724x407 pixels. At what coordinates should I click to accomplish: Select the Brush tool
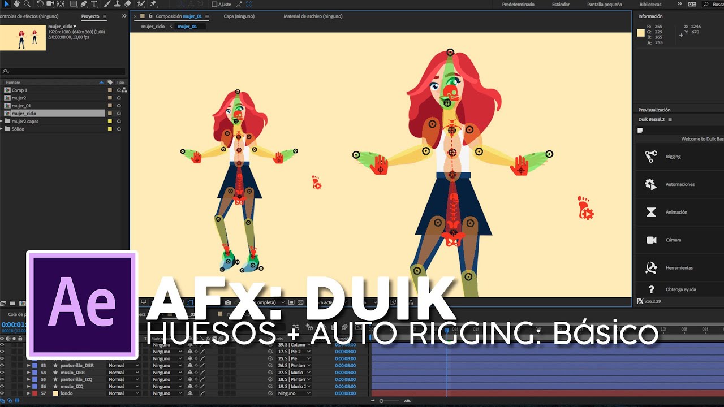(x=106, y=4)
